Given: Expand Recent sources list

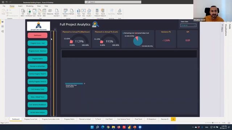Looking at the screenshot, I should pyautogui.click(x=57, y=13).
